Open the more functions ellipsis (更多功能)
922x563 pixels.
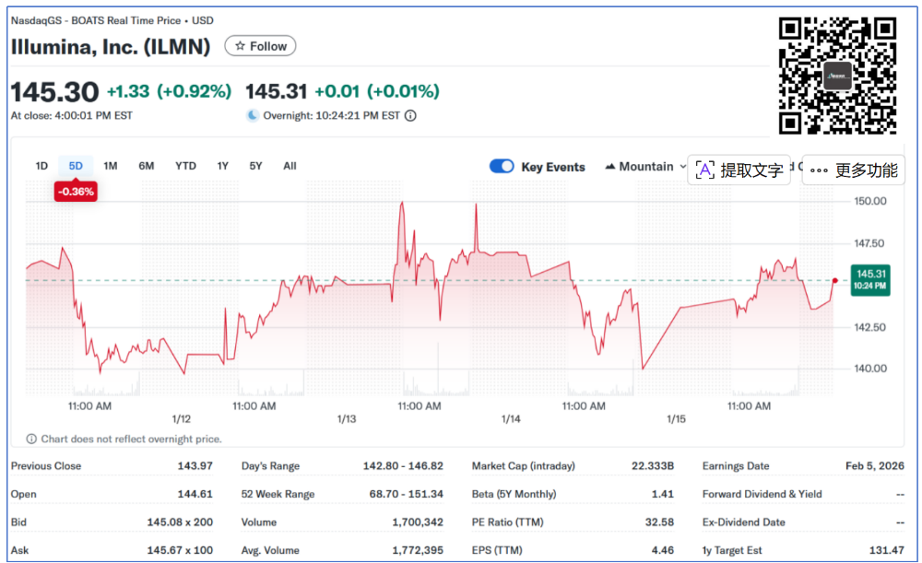click(819, 170)
